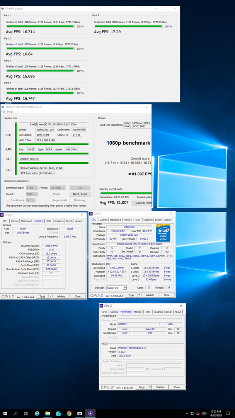
Task: Open the Benchmark type 64-bit dropdown
Action: pos(32,188)
